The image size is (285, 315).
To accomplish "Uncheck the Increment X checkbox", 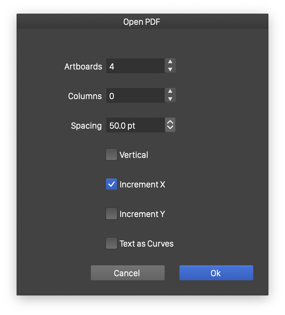I will click(111, 184).
